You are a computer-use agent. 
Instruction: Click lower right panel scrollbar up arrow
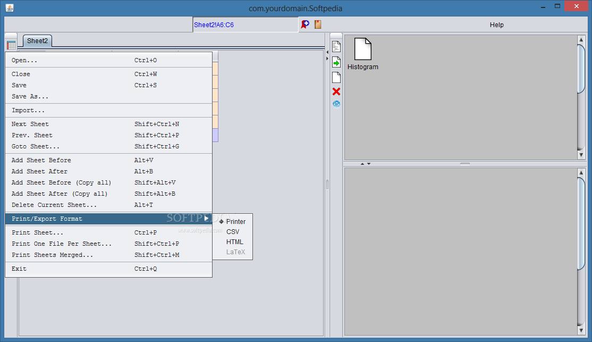581,173
